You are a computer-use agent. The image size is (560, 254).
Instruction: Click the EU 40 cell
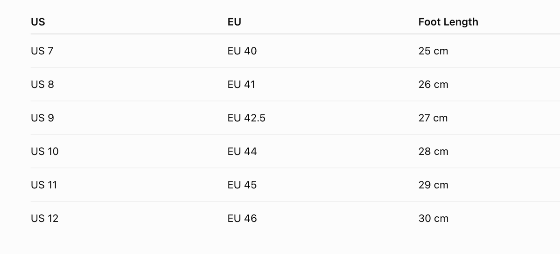pos(242,51)
